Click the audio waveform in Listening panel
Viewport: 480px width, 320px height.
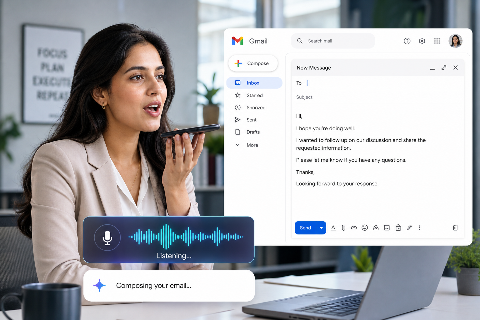[186, 237]
